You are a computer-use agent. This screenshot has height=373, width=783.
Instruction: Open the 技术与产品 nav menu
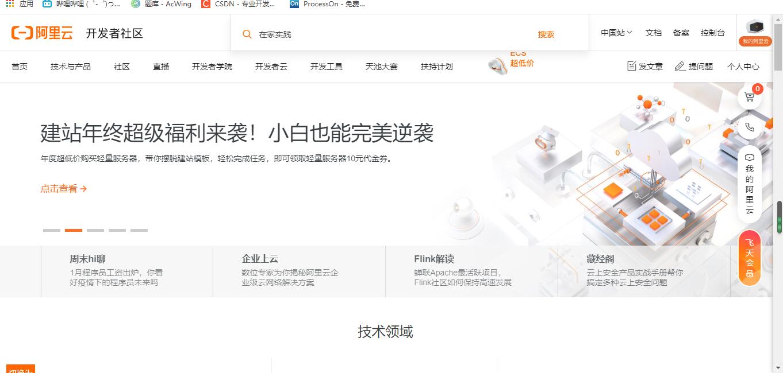[x=71, y=67]
